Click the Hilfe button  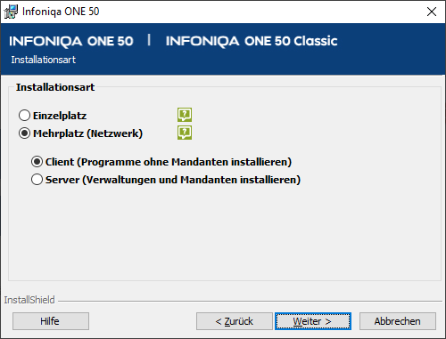[51, 321]
